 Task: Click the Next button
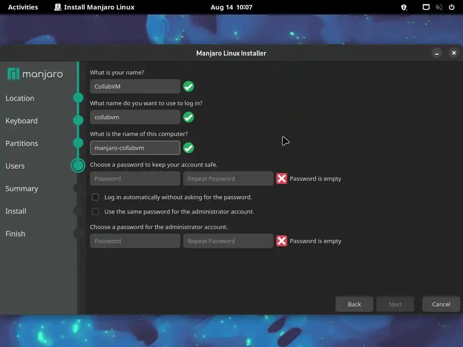[x=395, y=304]
